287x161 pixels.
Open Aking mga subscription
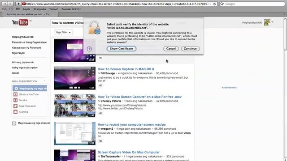(25, 68)
